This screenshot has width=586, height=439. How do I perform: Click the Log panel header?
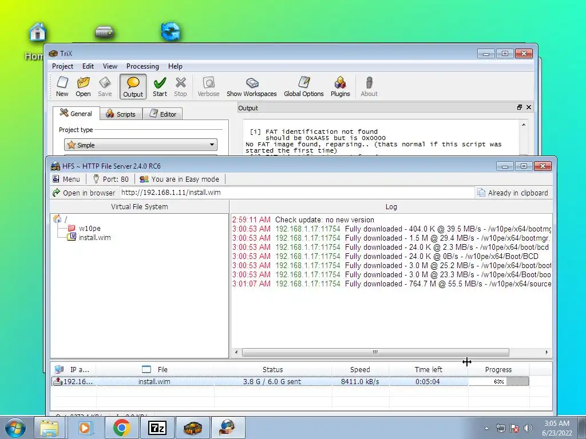coord(391,207)
